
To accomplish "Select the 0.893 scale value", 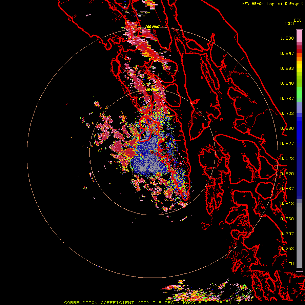I will [x=287, y=68].
